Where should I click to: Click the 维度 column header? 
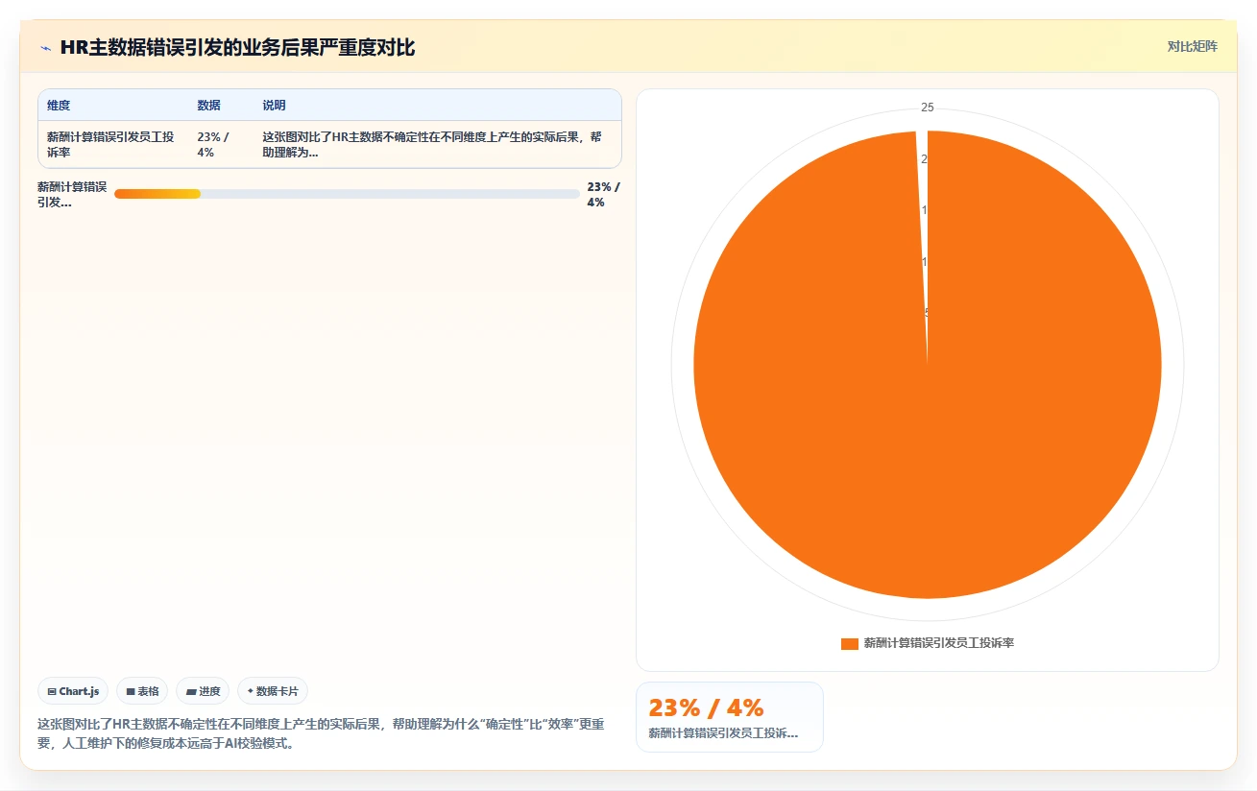click(59, 106)
